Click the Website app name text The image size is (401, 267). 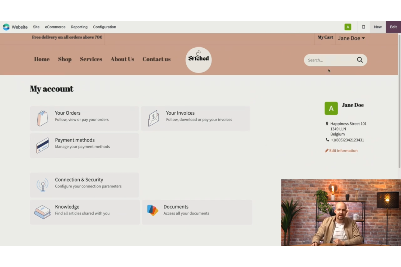[x=20, y=27]
